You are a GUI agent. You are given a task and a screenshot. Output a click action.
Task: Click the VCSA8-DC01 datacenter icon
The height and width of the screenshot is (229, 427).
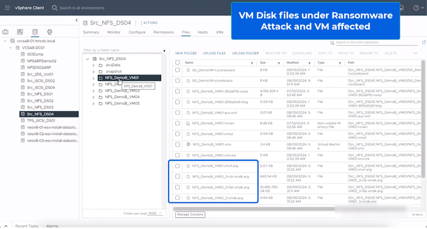point(18,48)
